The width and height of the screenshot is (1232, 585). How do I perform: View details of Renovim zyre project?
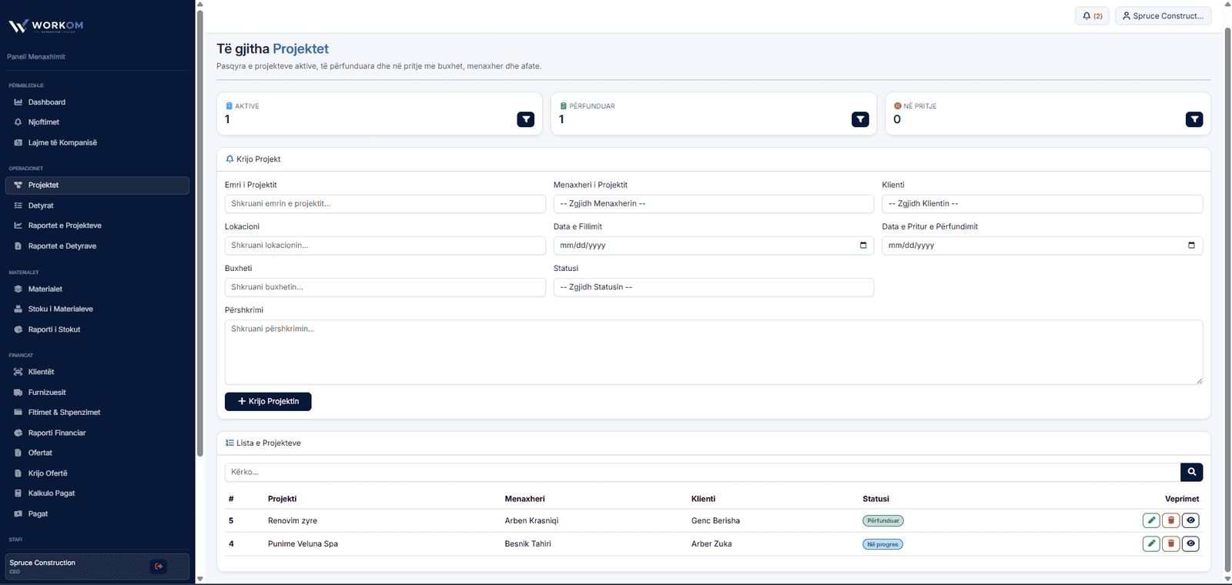[x=1190, y=520]
